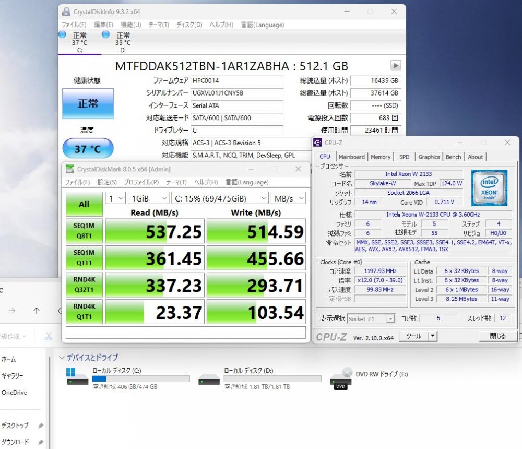
Task: Click the All benchmark button in CrystalDiskMark
Action: [84, 204]
